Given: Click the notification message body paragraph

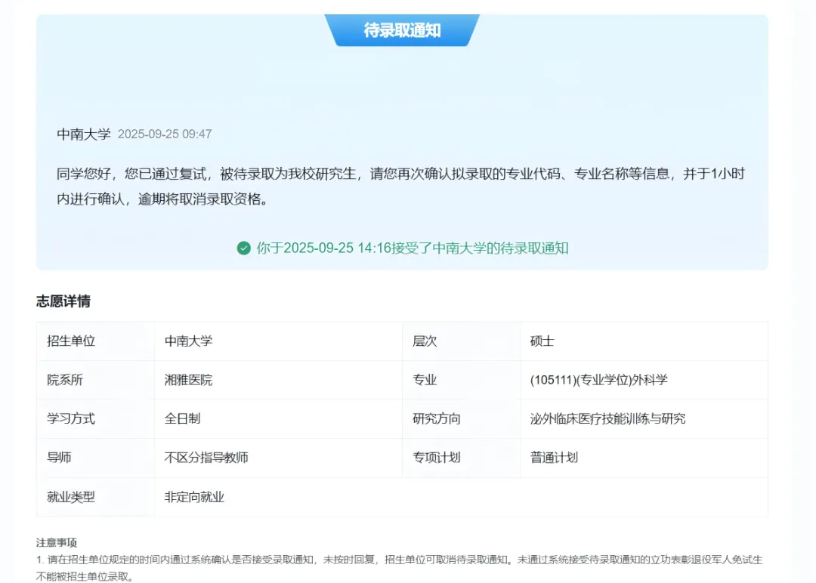Looking at the screenshot, I should click(x=401, y=187).
